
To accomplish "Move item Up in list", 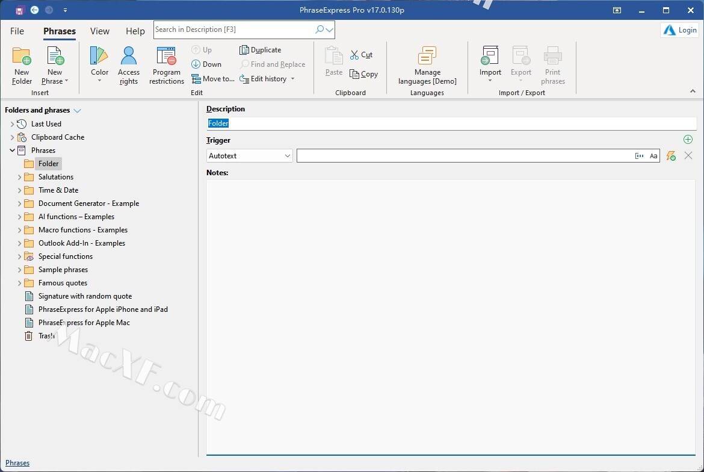I will pyautogui.click(x=202, y=50).
